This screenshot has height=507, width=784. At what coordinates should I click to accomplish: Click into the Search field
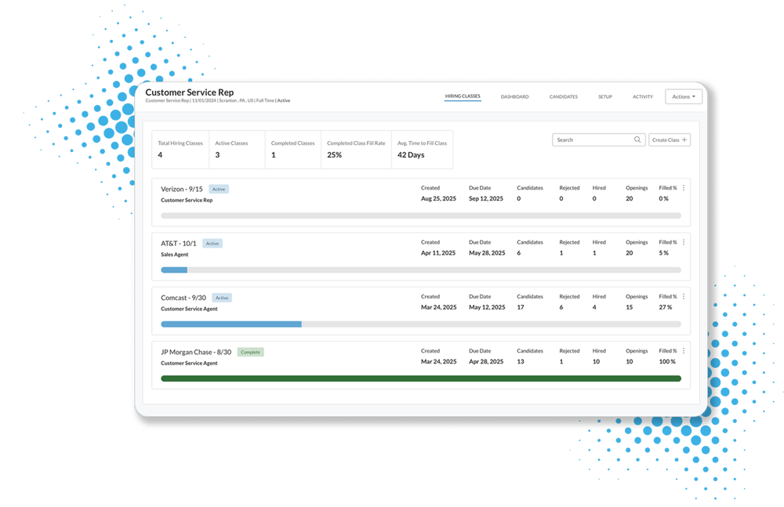592,140
